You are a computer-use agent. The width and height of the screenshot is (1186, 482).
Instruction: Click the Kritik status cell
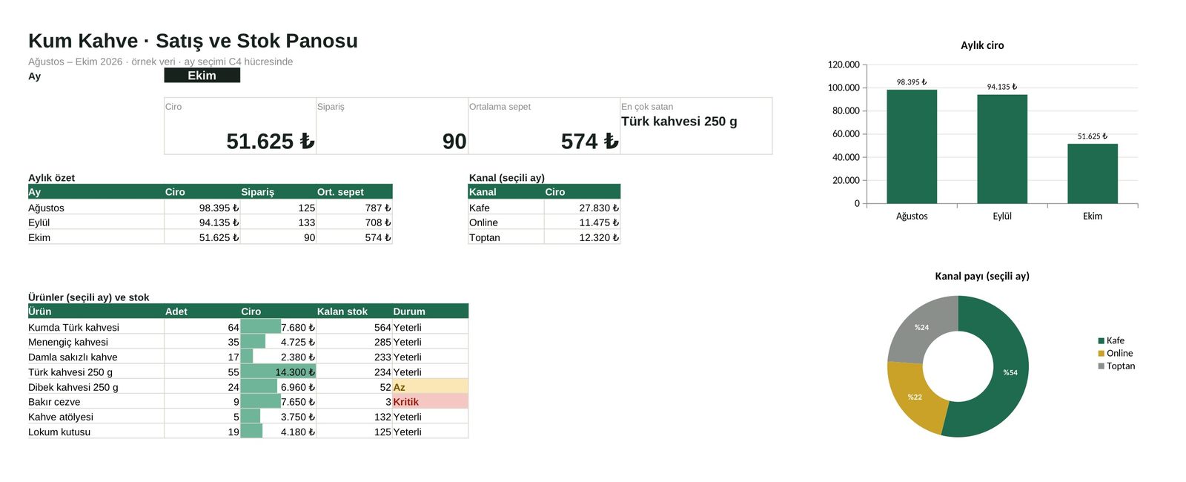click(x=431, y=402)
